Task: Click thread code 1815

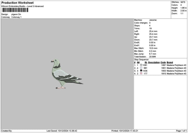Action: coord(164,74)
